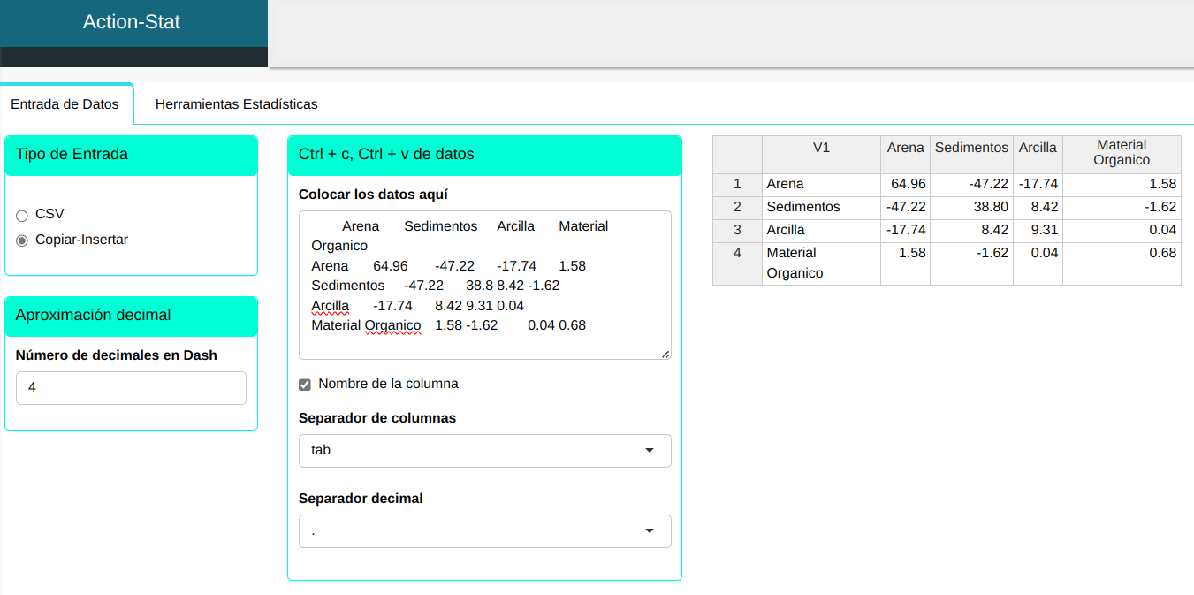
Task: Select the Sedimentos column header in table
Action: [971, 149]
